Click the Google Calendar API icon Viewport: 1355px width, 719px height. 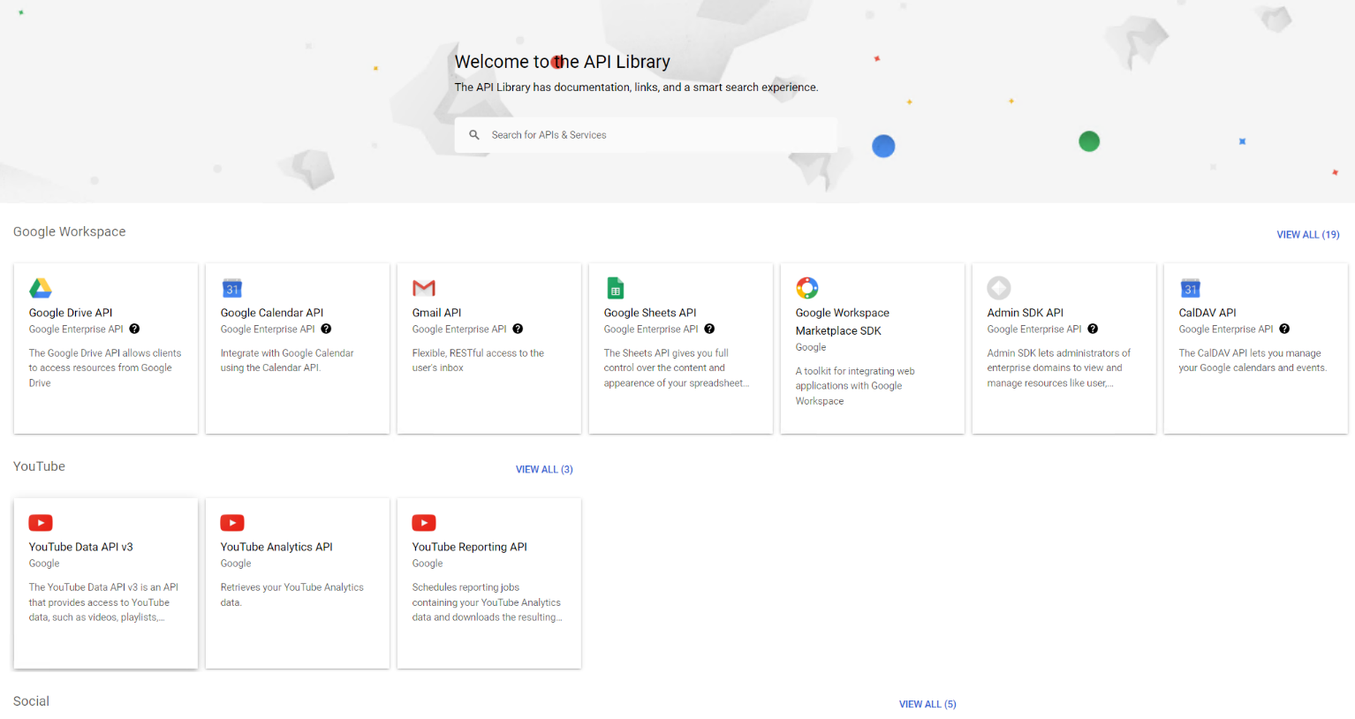click(x=231, y=287)
